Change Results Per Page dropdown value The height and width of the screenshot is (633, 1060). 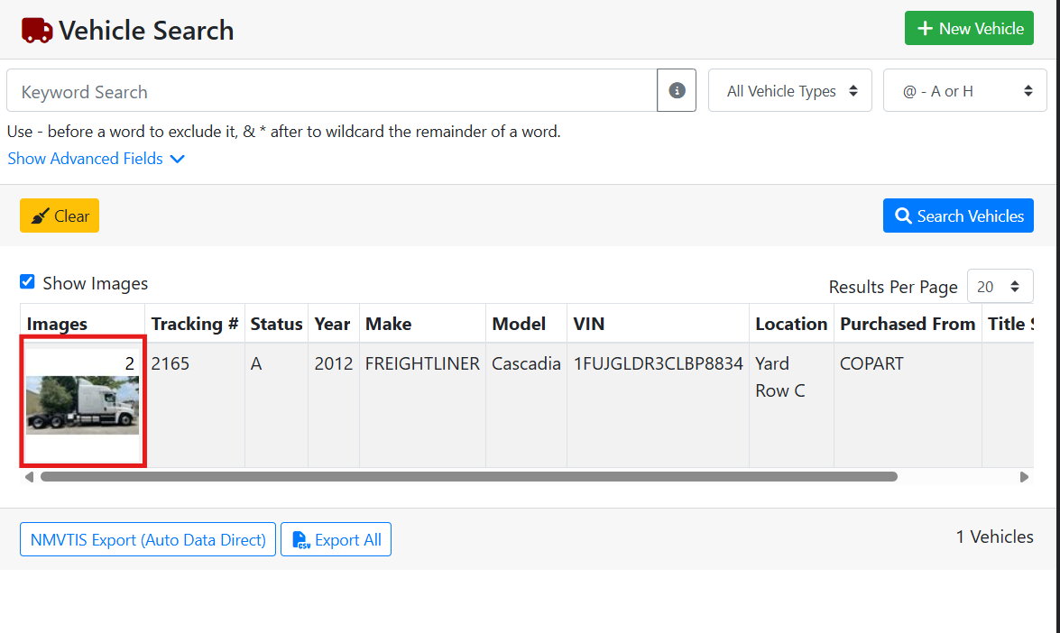click(1000, 287)
